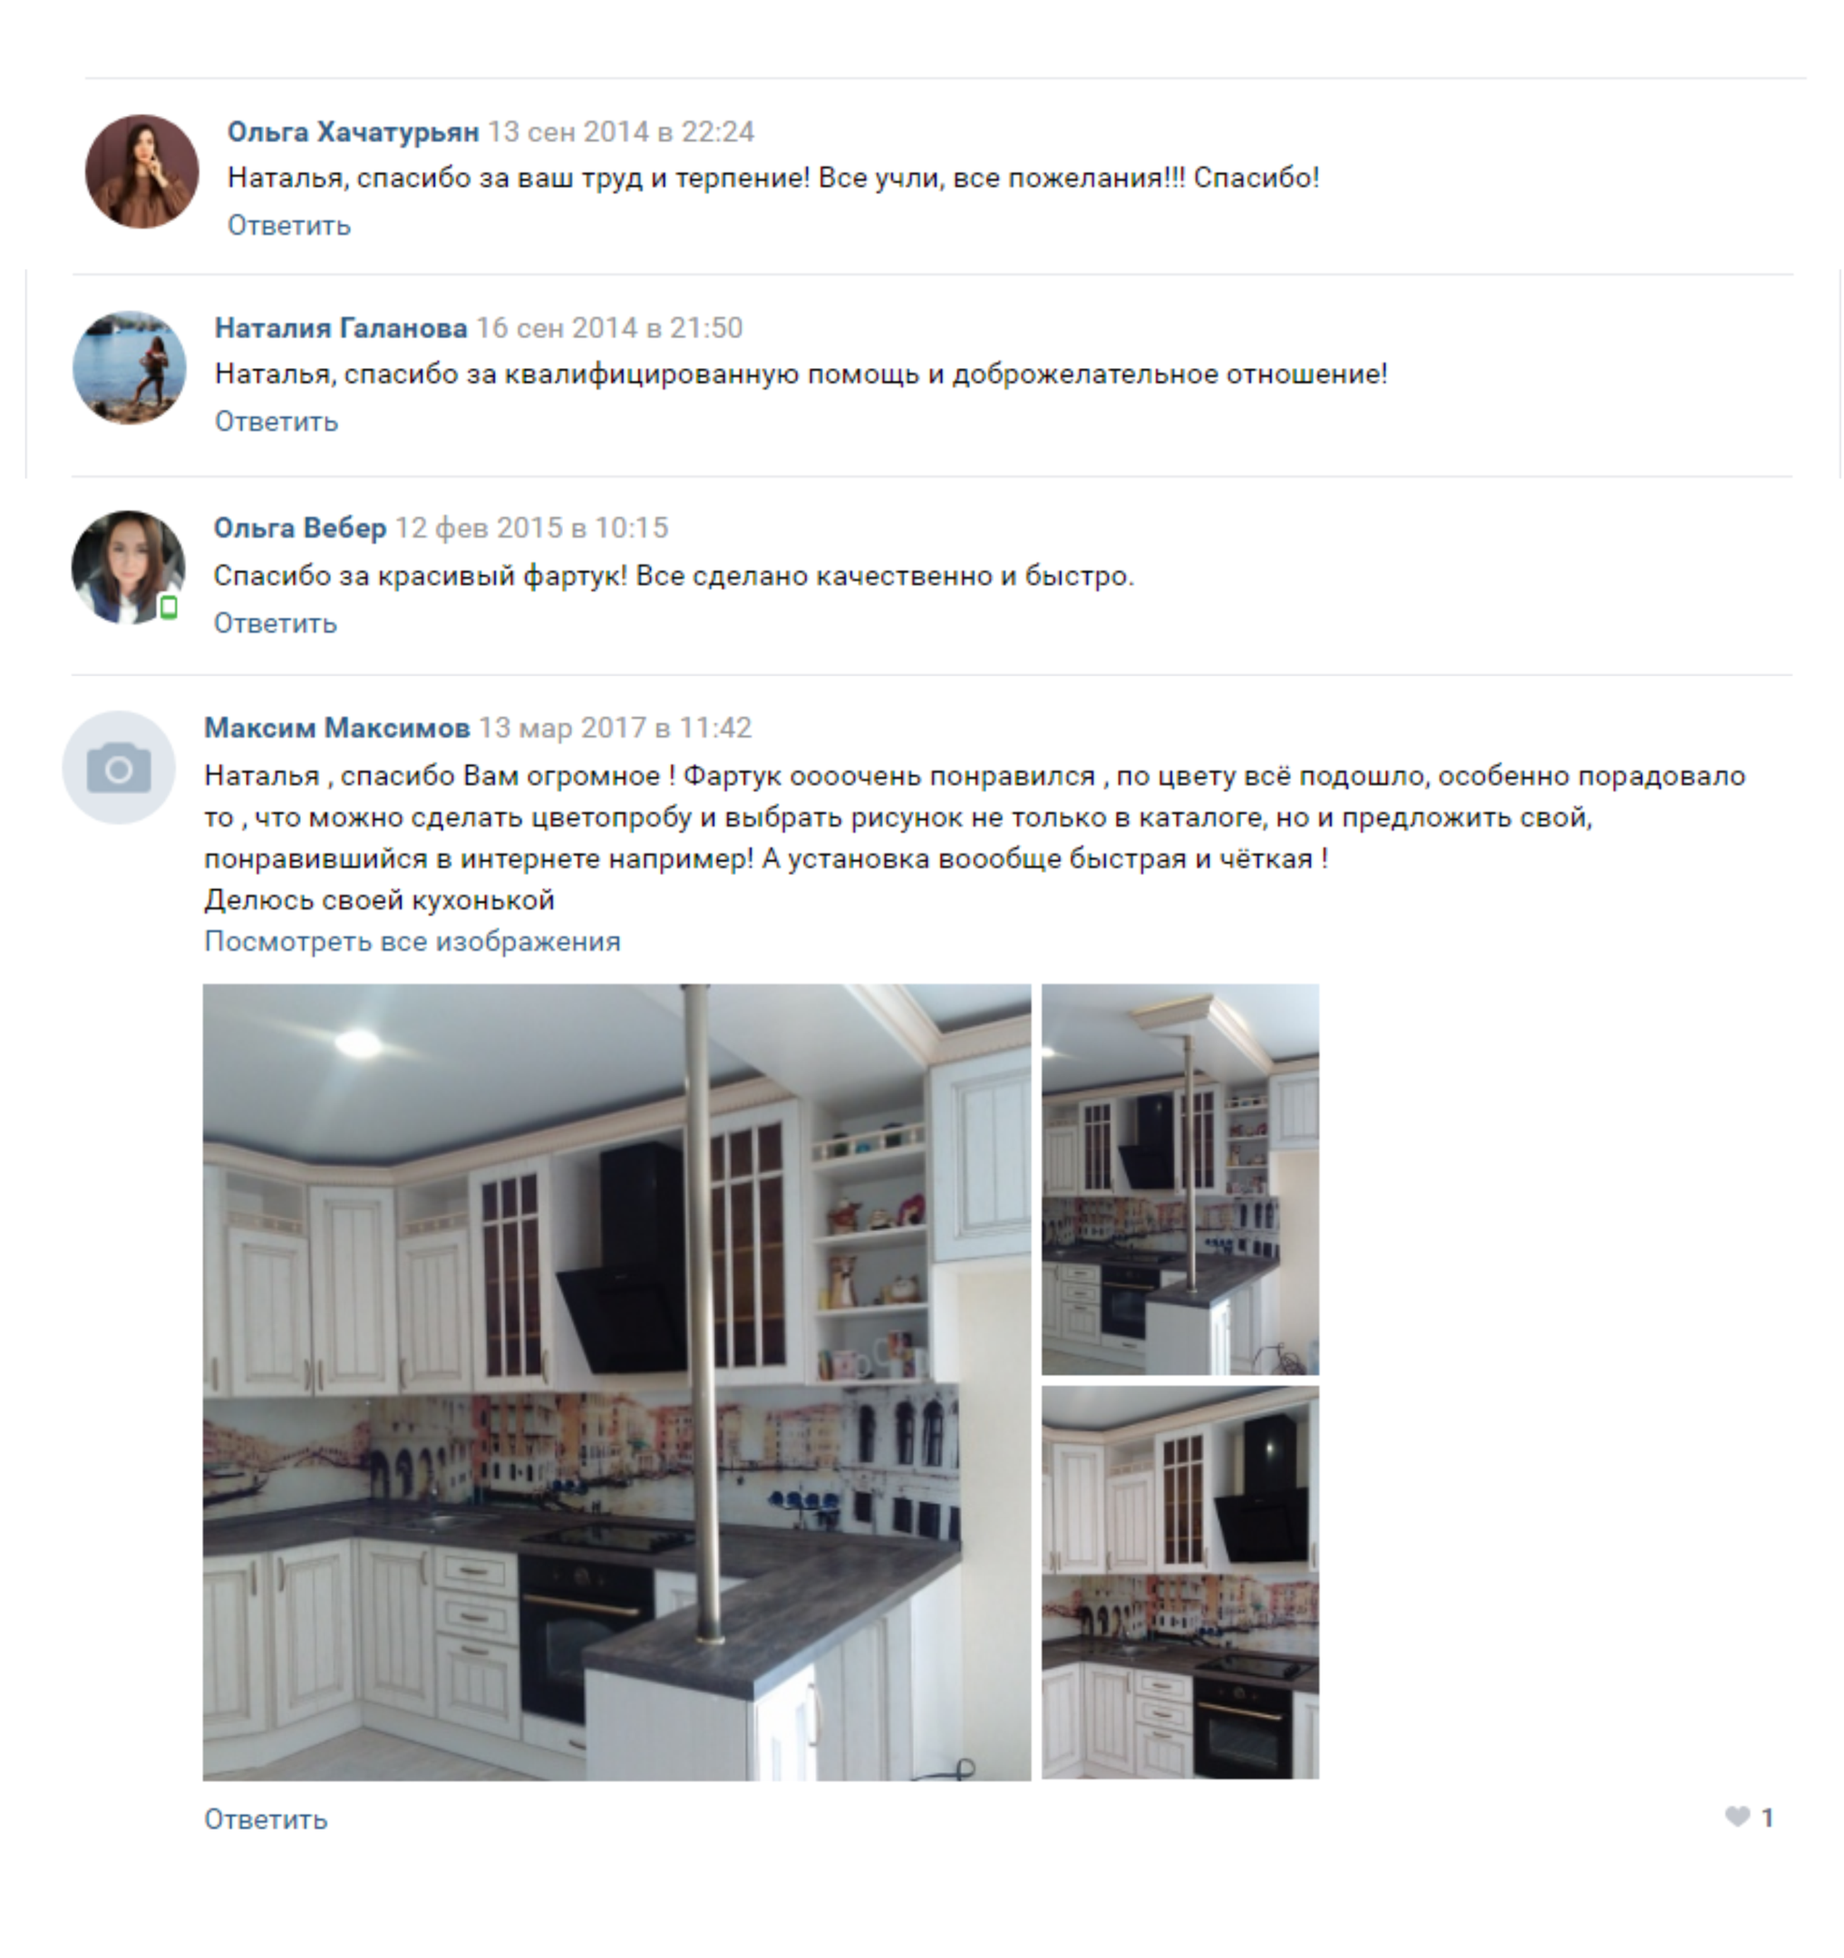Click "Посмотреть все изображения" link
The height and width of the screenshot is (1958, 1844).
412,942
